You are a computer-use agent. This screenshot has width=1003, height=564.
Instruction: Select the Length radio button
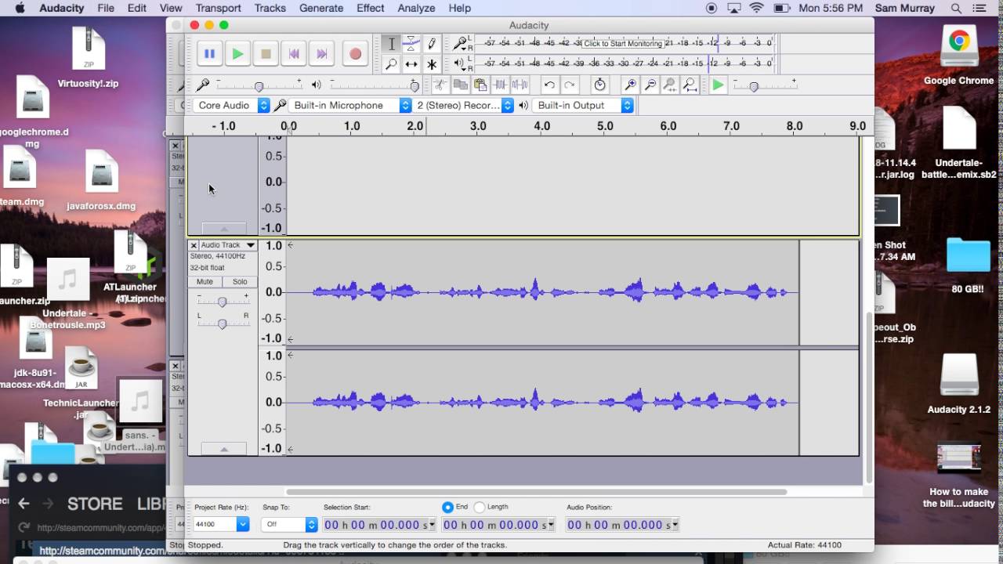coord(480,508)
